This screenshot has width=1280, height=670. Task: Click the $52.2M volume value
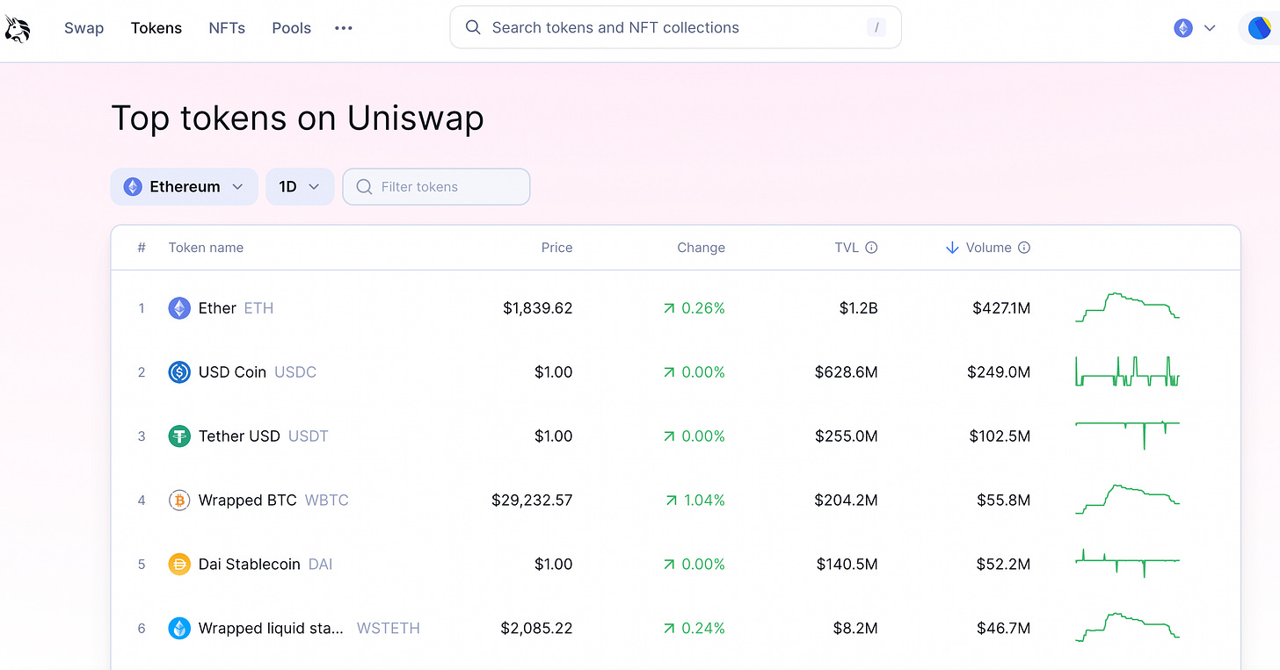coord(1004,565)
